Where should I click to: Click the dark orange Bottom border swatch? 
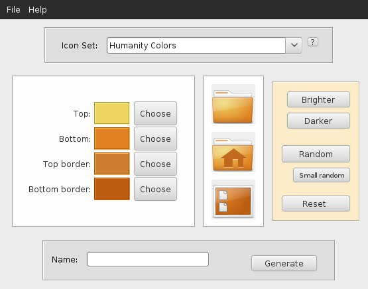(x=112, y=189)
